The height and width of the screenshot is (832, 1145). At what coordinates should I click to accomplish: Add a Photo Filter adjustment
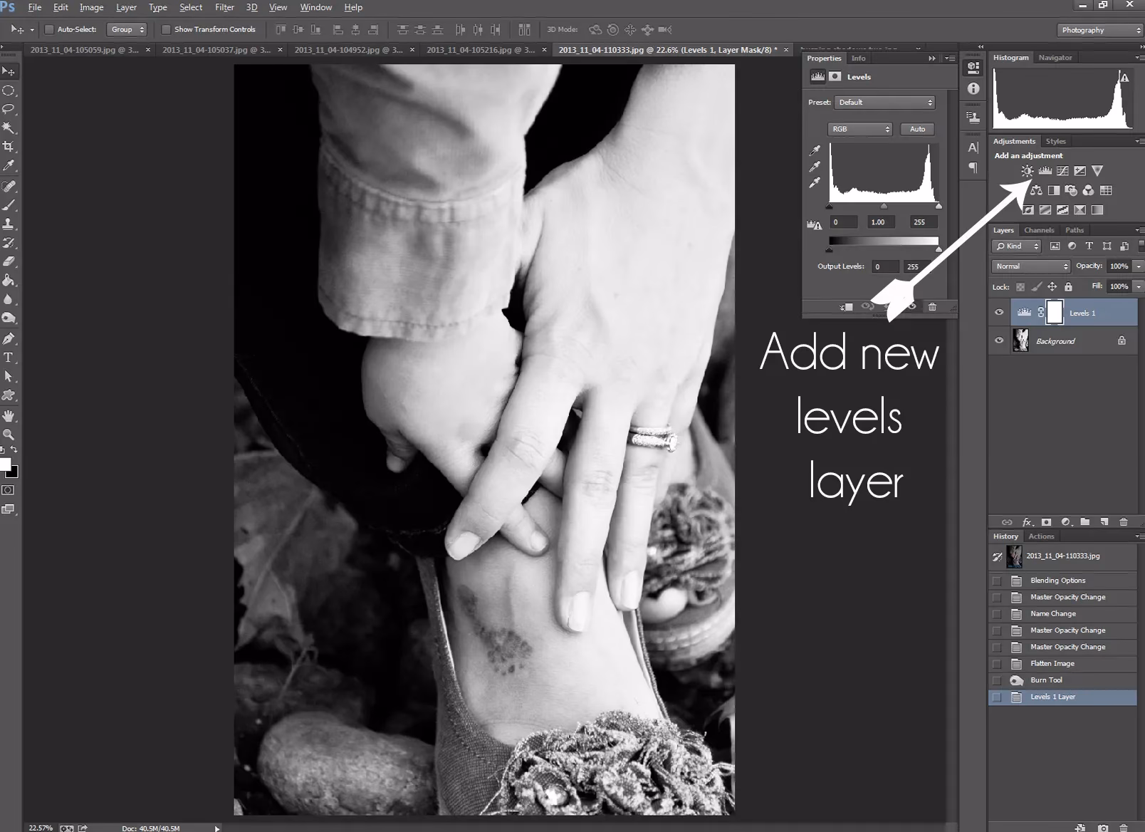[1071, 191]
